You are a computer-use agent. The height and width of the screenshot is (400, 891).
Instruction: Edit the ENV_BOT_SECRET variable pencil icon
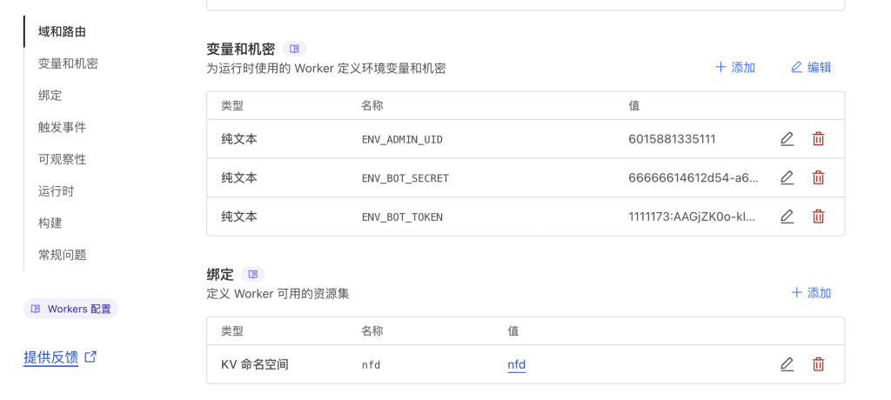787,177
